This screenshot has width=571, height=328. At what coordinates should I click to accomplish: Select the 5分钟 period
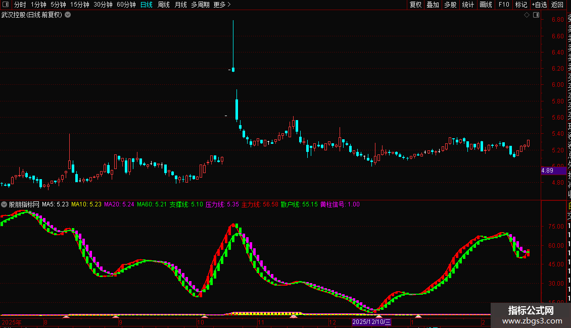click(x=58, y=5)
